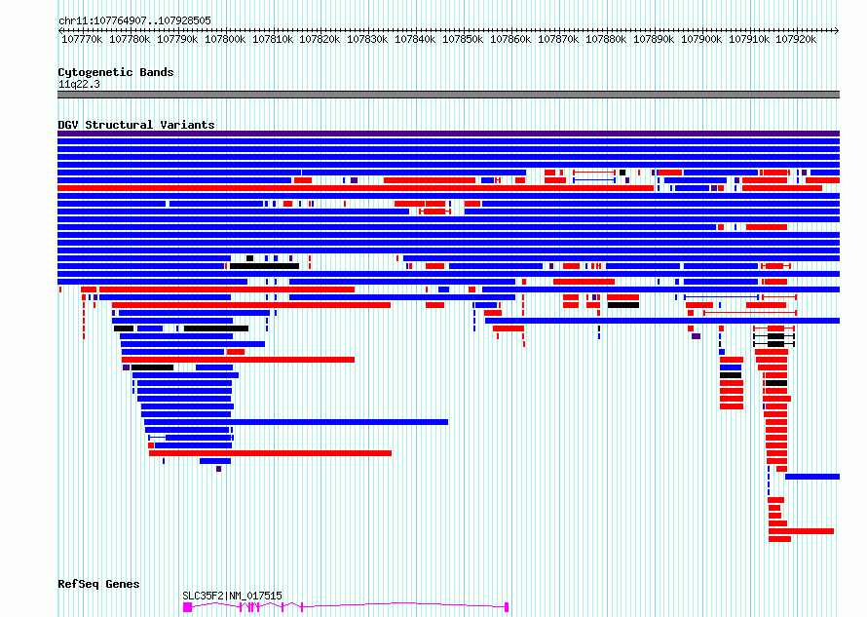Select the rightmost magenta exon of SLC35F2
The height and width of the screenshot is (617, 867).
pyautogui.click(x=507, y=607)
